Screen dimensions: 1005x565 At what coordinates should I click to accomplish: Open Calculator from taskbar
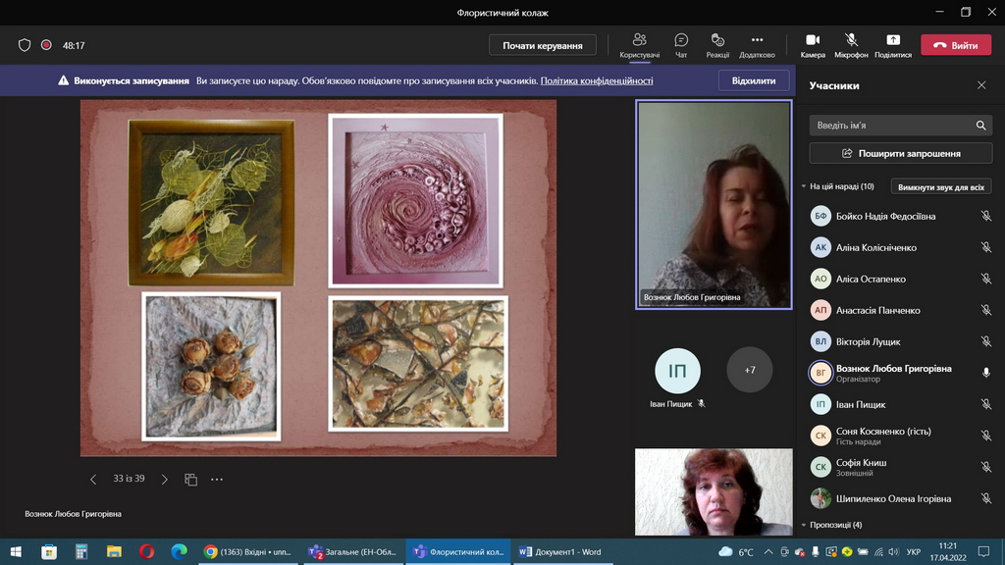pos(81,551)
